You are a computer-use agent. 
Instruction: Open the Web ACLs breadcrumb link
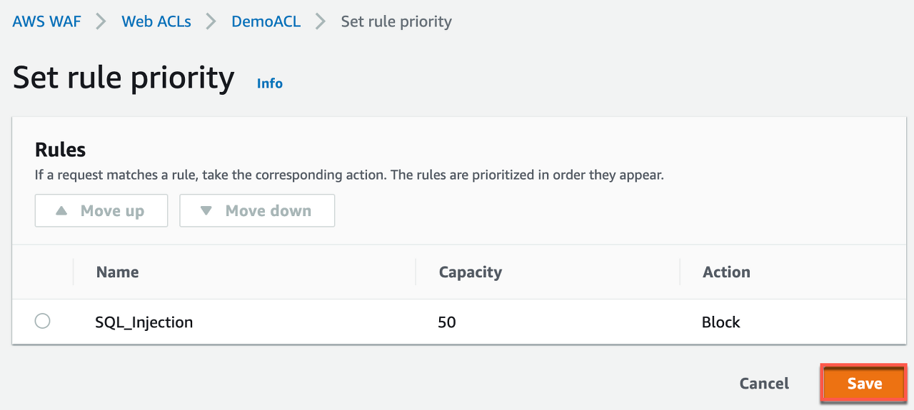pos(156,21)
